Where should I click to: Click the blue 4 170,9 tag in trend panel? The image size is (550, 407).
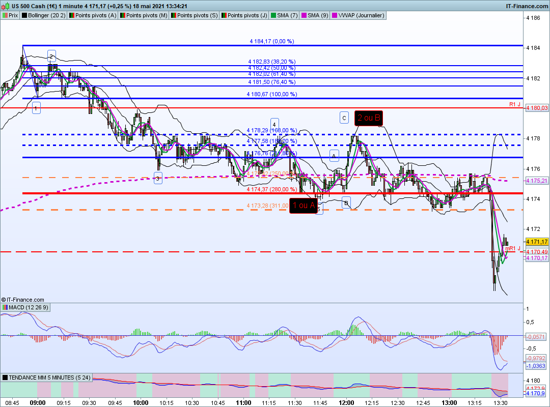point(535,394)
